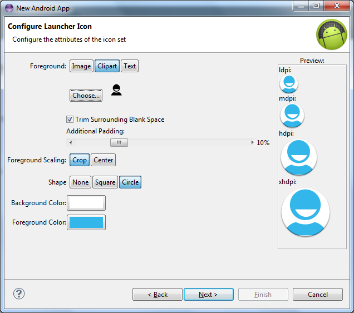Click the mdpi preview icon
Image resolution: width=354 pixels, height=313 pixels.
point(291,116)
